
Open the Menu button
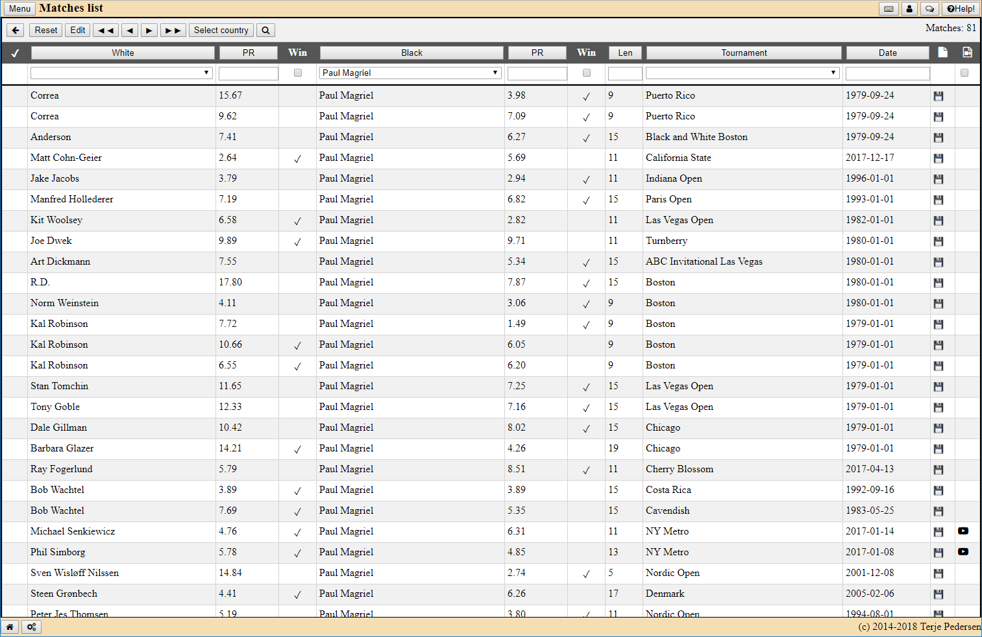coord(19,9)
